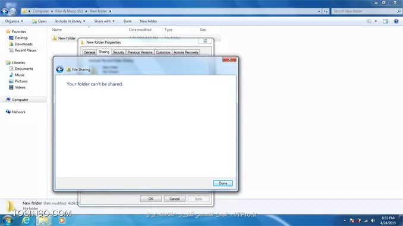403x226 pixels.
Task: Expand the Share with menu
Action: point(105,21)
